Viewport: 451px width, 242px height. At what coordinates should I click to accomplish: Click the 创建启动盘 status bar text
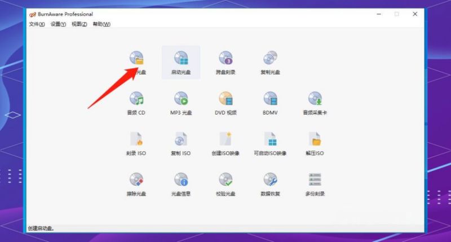tap(41, 228)
